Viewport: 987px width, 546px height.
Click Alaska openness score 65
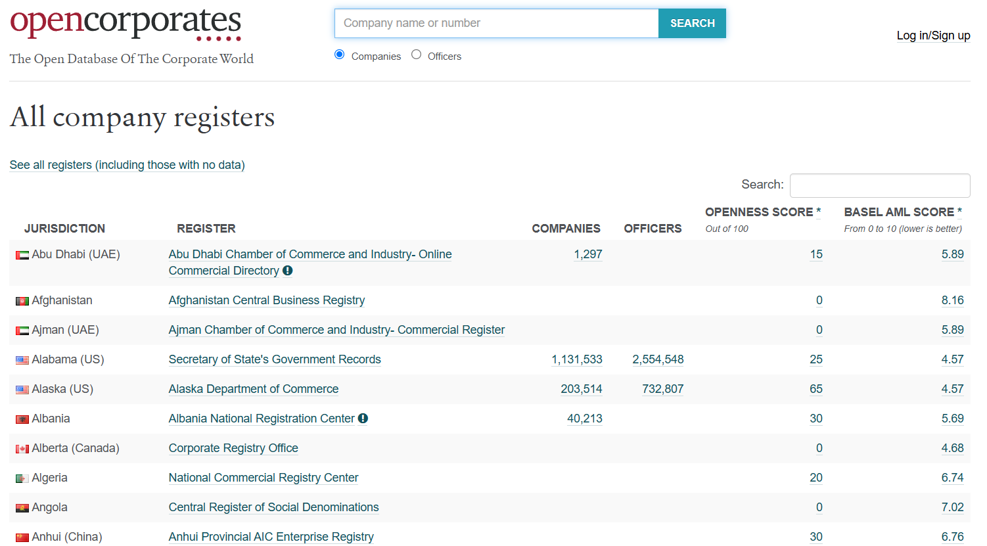click(x=816, y=389)
